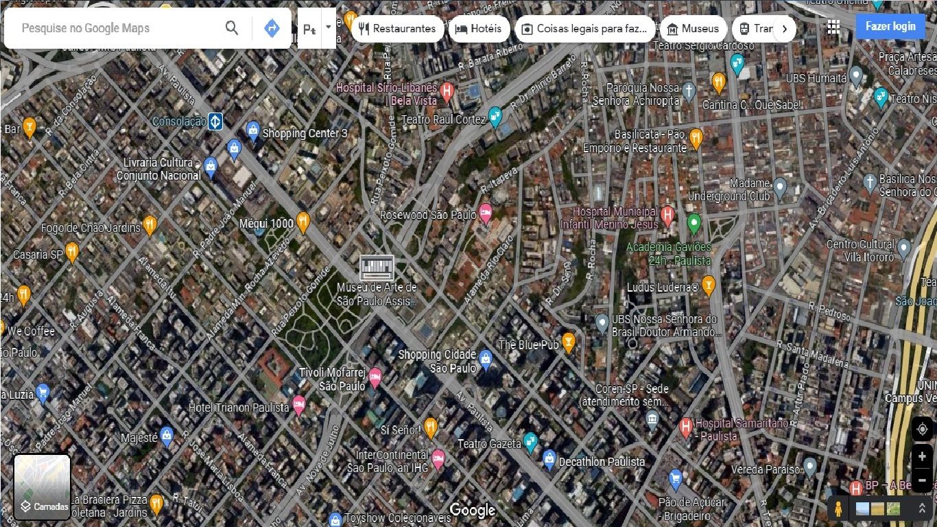This screenshot has width=937, height=527.
Task: Select the The Blue Pub bar pin
Action: pyautogui.click(x=568, y=342)
